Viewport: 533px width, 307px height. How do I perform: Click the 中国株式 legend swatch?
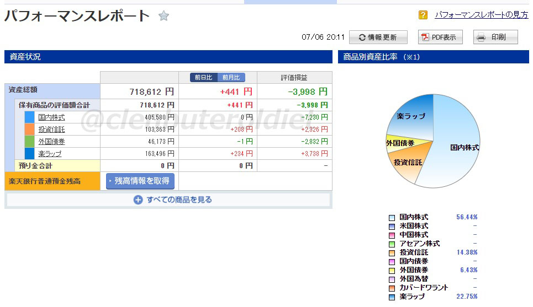point(392,235)
